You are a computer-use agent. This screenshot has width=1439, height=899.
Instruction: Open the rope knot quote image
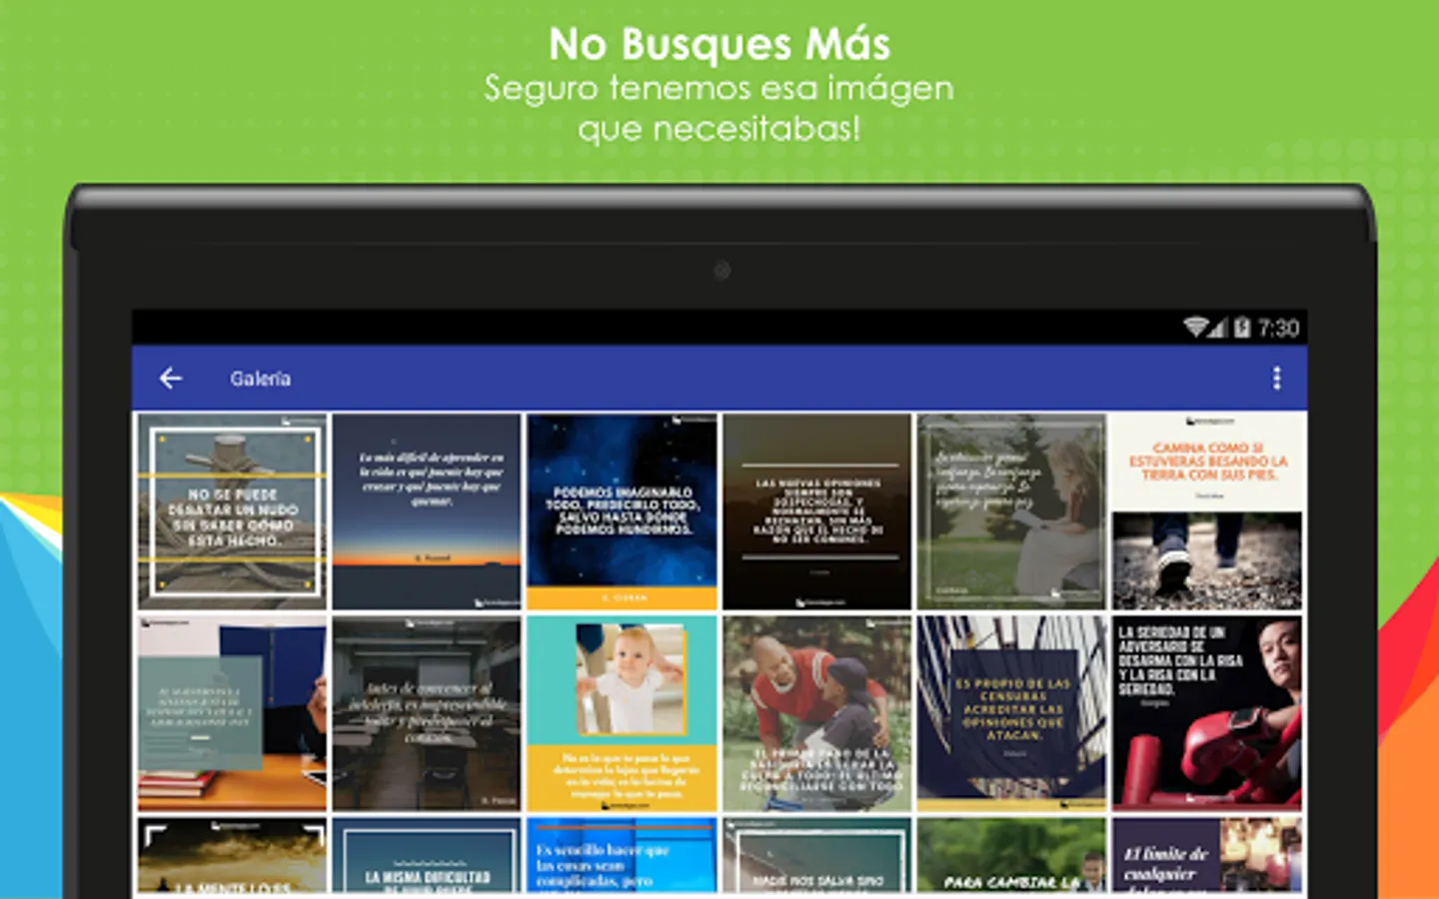click(x=232, y=511)
